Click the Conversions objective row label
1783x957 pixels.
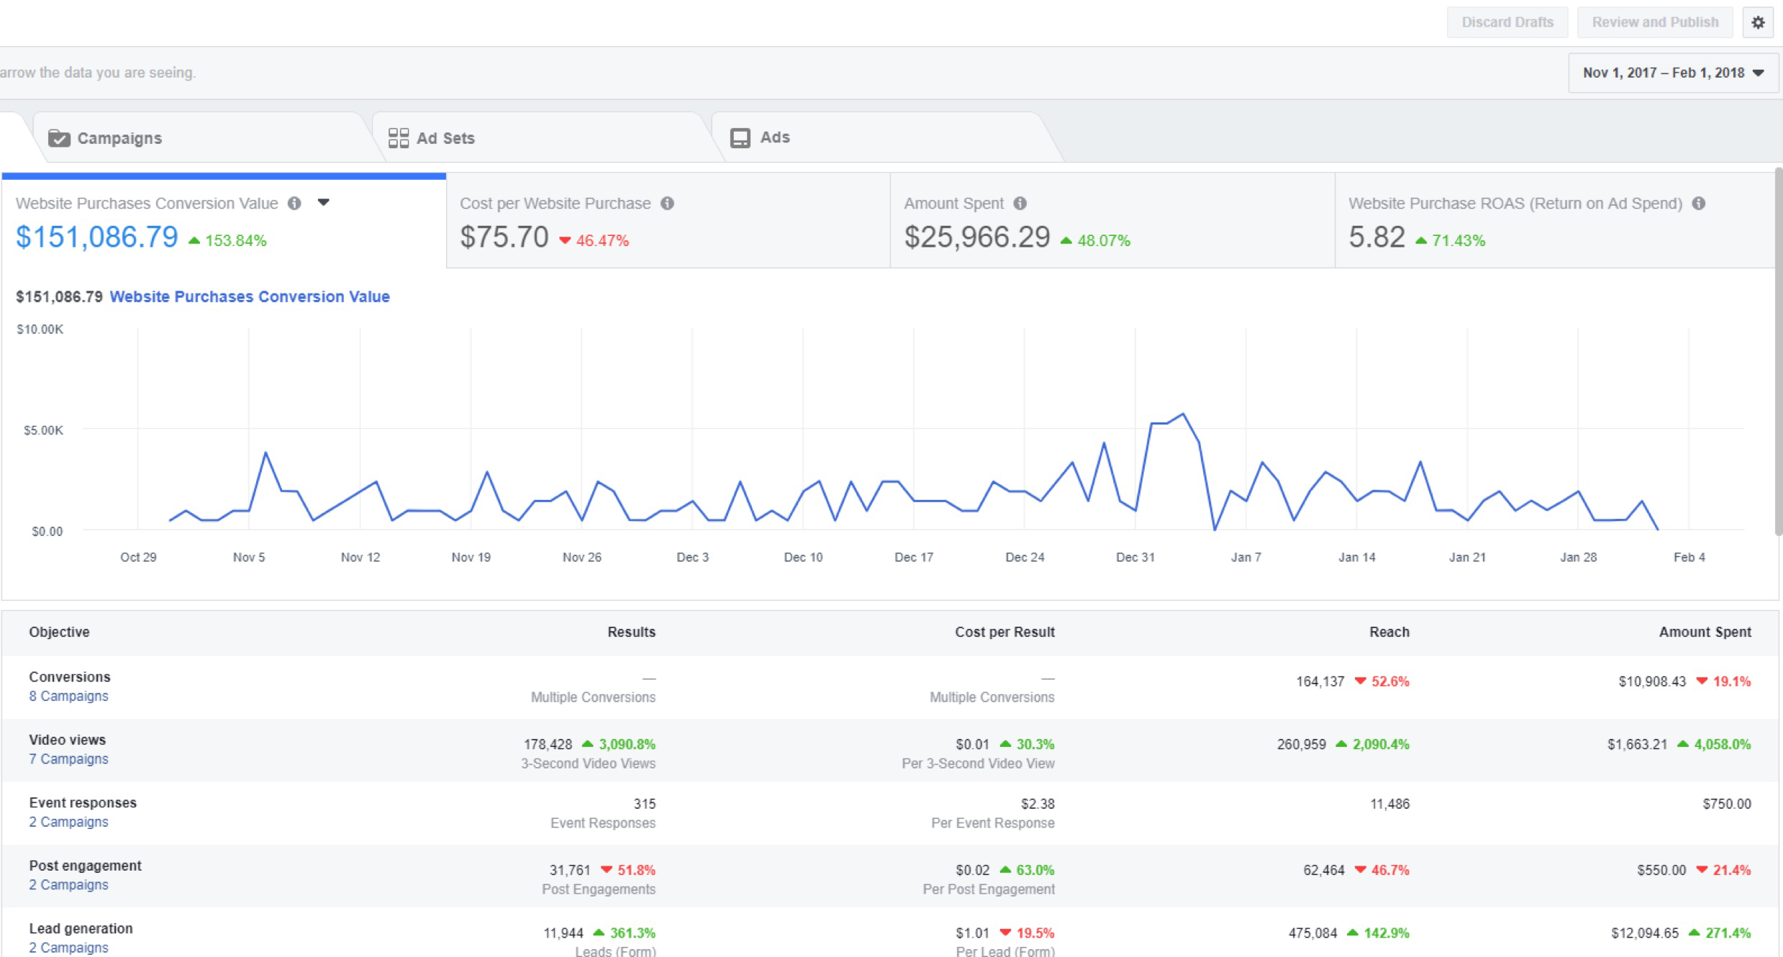70,676
